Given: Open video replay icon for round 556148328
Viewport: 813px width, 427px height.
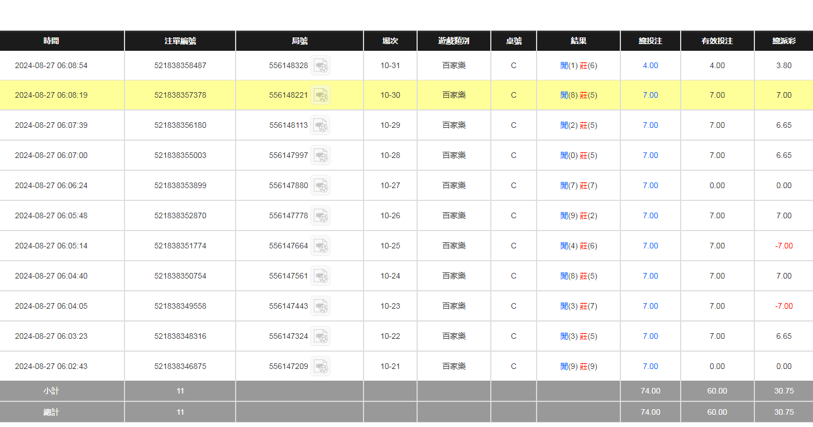Looking at the screenshot, I should (x=320, y=65).
